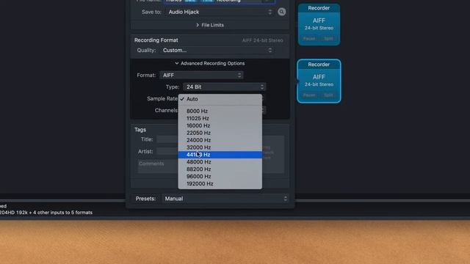Choose 24000 Hz sample rate
The width and height of the screenshot is (470, 264).
220,140
